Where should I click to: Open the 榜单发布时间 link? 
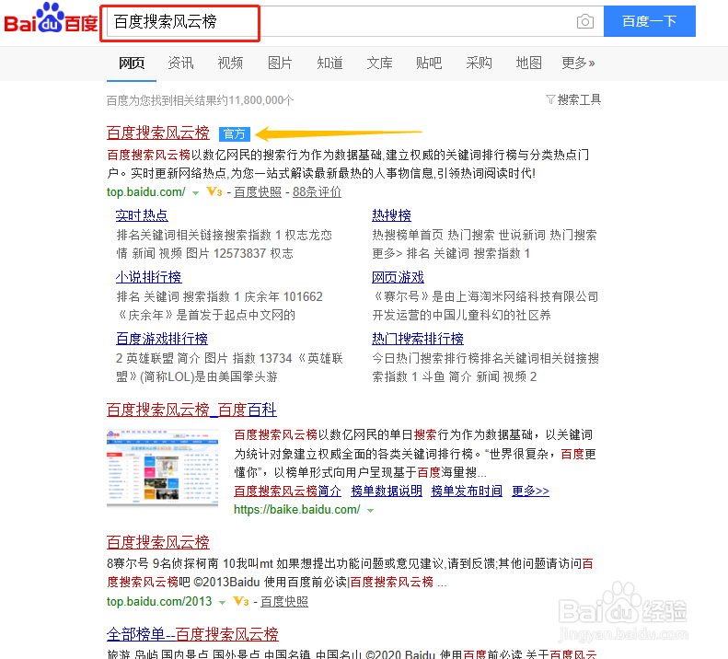[467, 491]
